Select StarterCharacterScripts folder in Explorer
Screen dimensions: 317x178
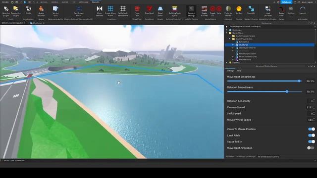pyautogui.click(x=245, y=36)
